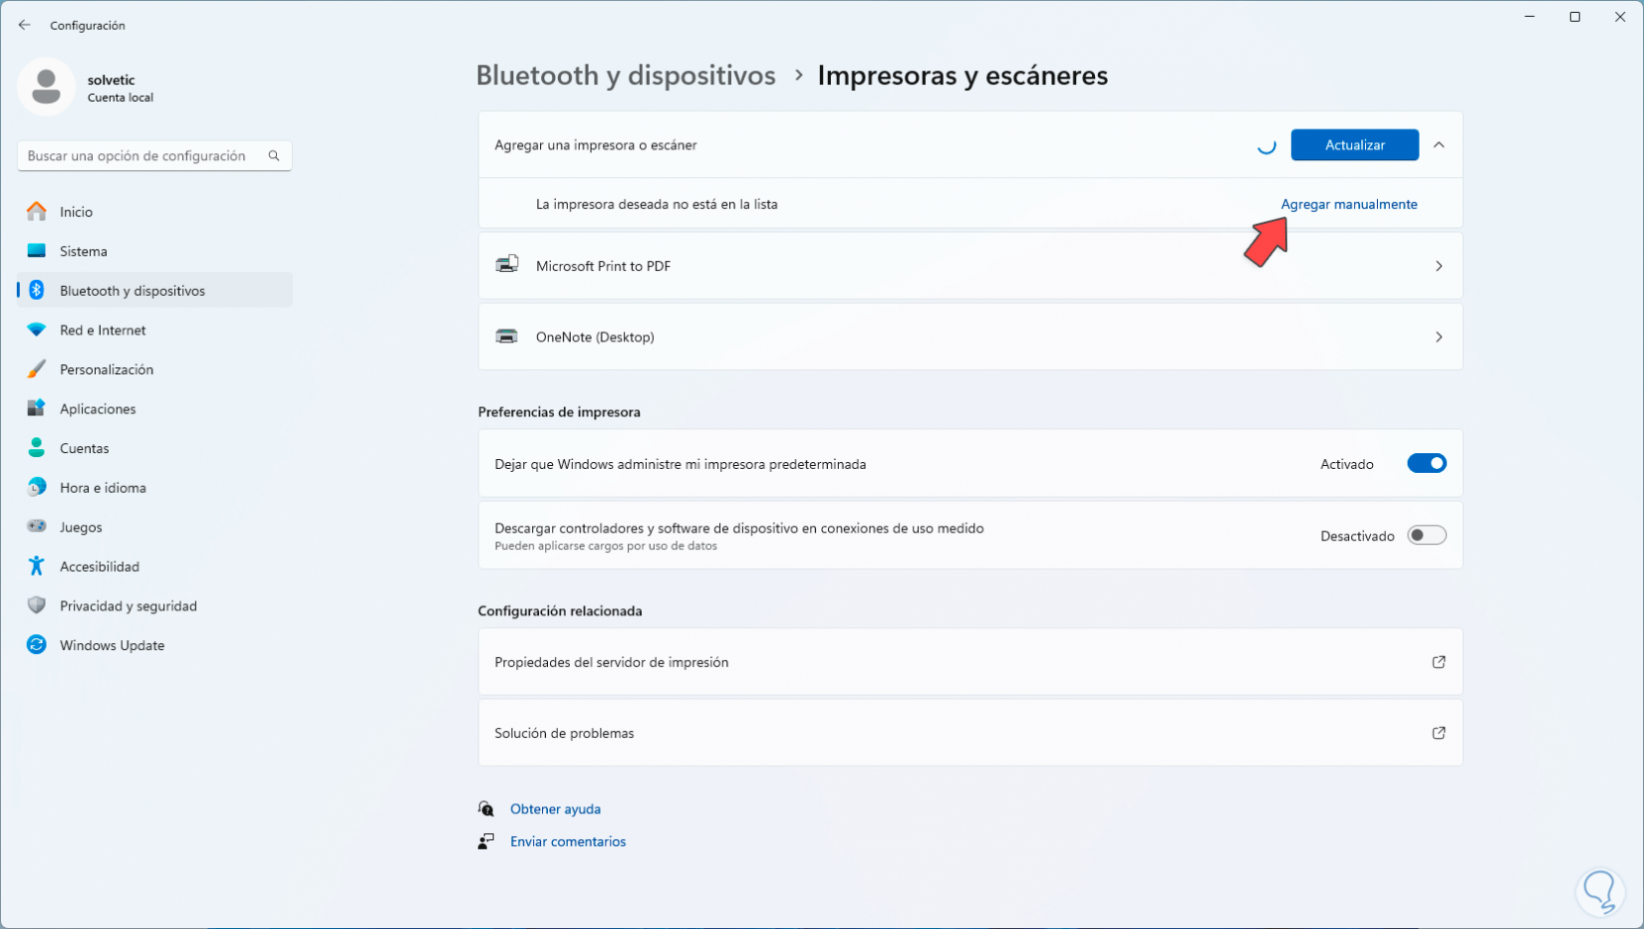Open the Inicio section in sidebar

pos(78,211)
